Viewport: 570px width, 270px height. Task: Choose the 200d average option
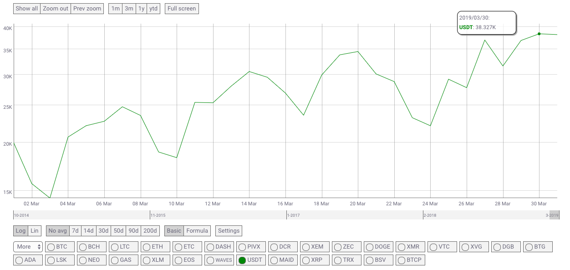click(x=150, y=231)
